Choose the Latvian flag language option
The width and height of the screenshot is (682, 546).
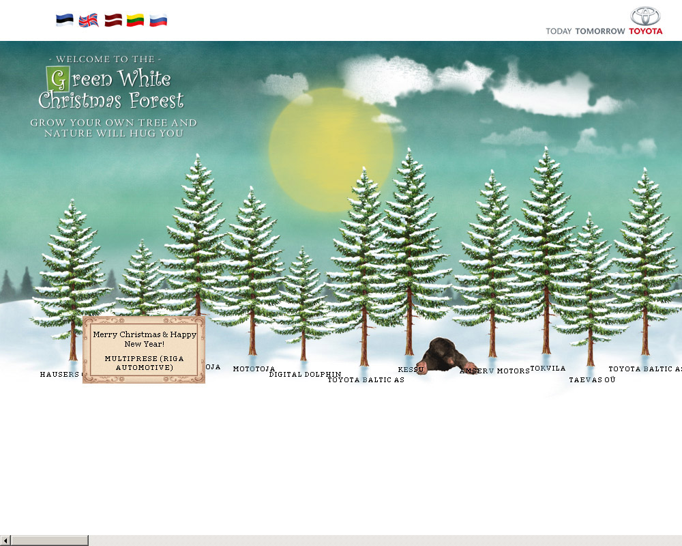pyautogui.click(x=113, y=20)
